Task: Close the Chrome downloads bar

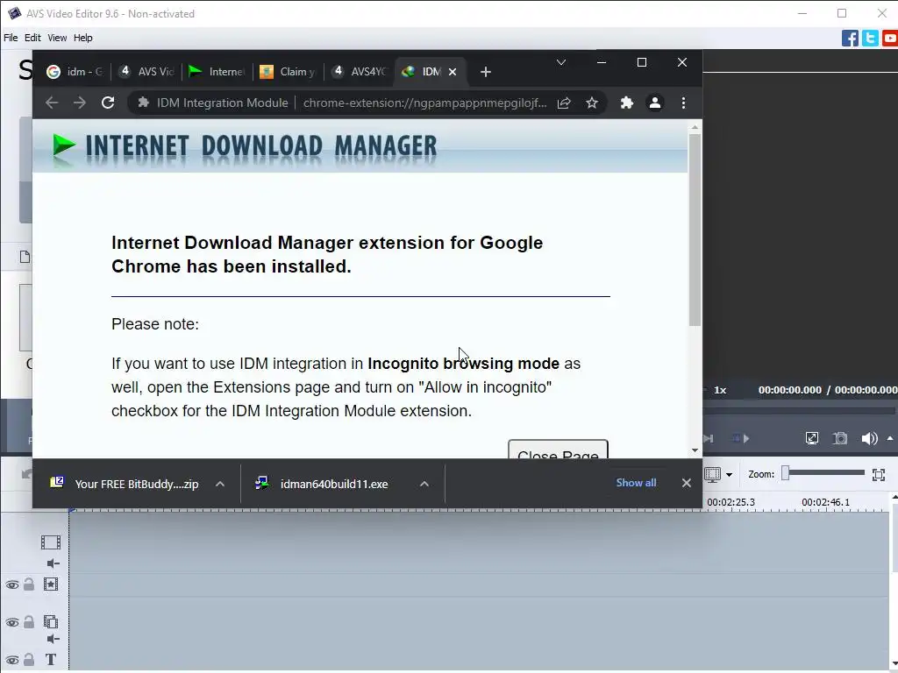Action: point(686,484)
